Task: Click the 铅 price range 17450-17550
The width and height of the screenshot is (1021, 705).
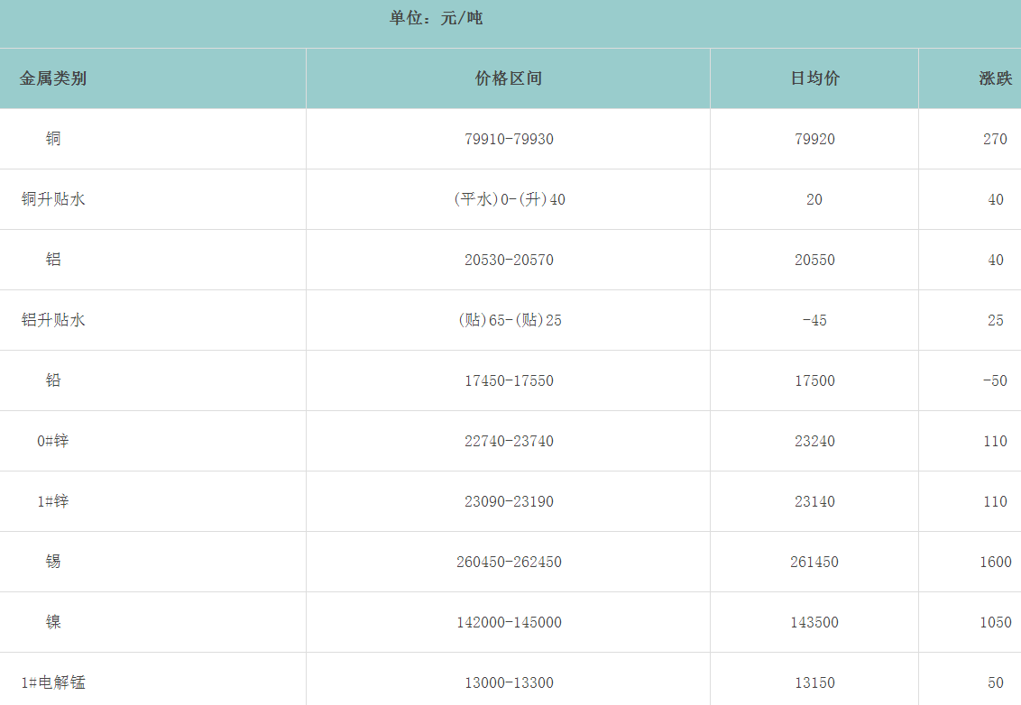Action: click(509, 380)
